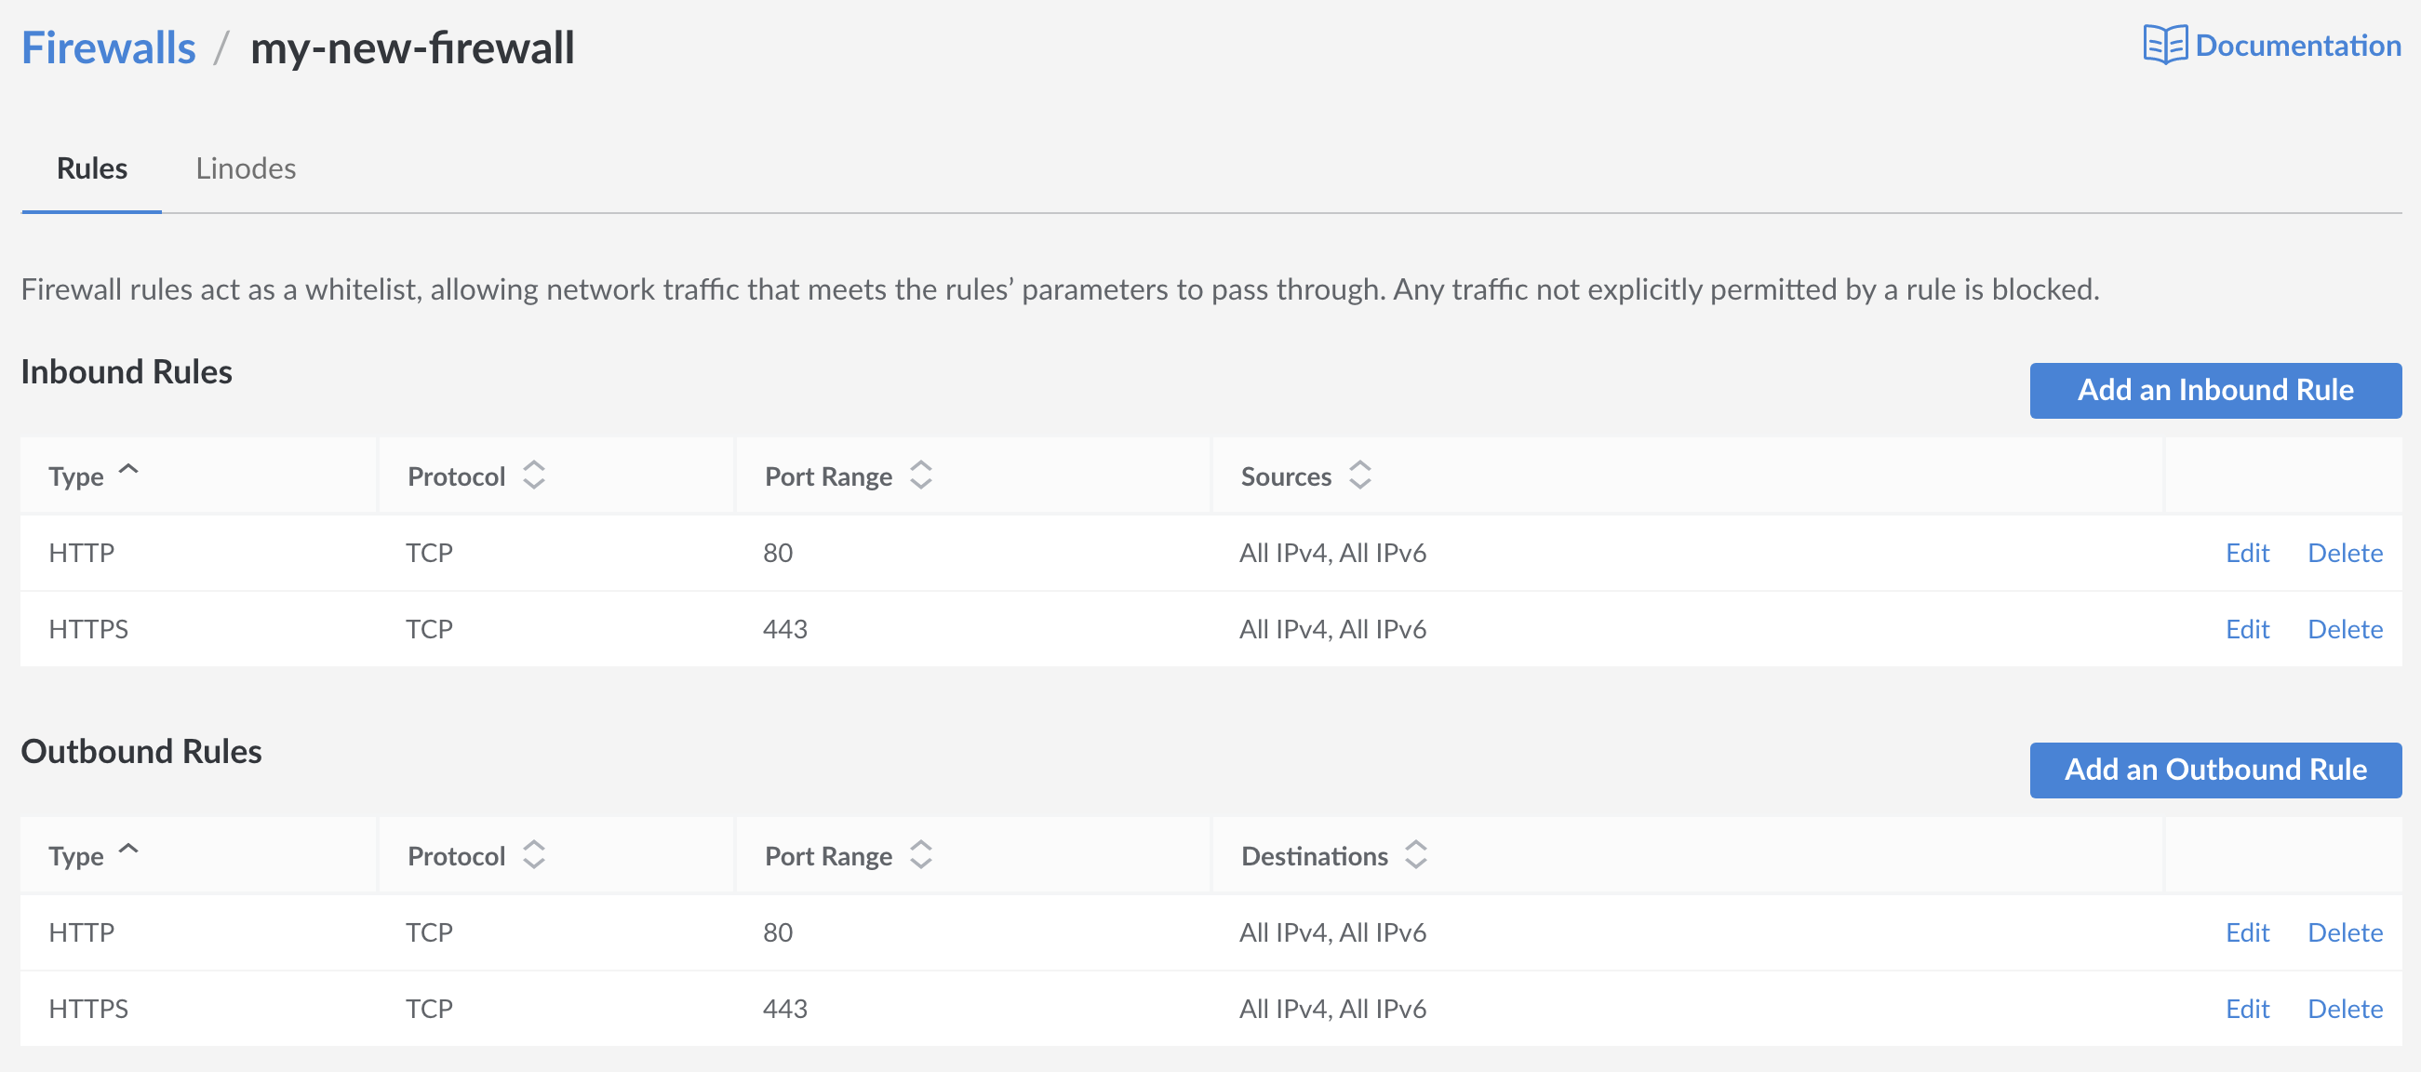
Task: Click Add an Outbound Rule button
Action: [2214, 770]
